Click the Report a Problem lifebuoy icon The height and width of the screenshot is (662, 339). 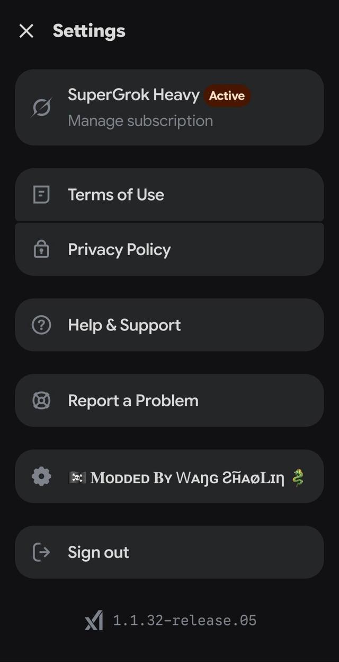tap(42, 400)
